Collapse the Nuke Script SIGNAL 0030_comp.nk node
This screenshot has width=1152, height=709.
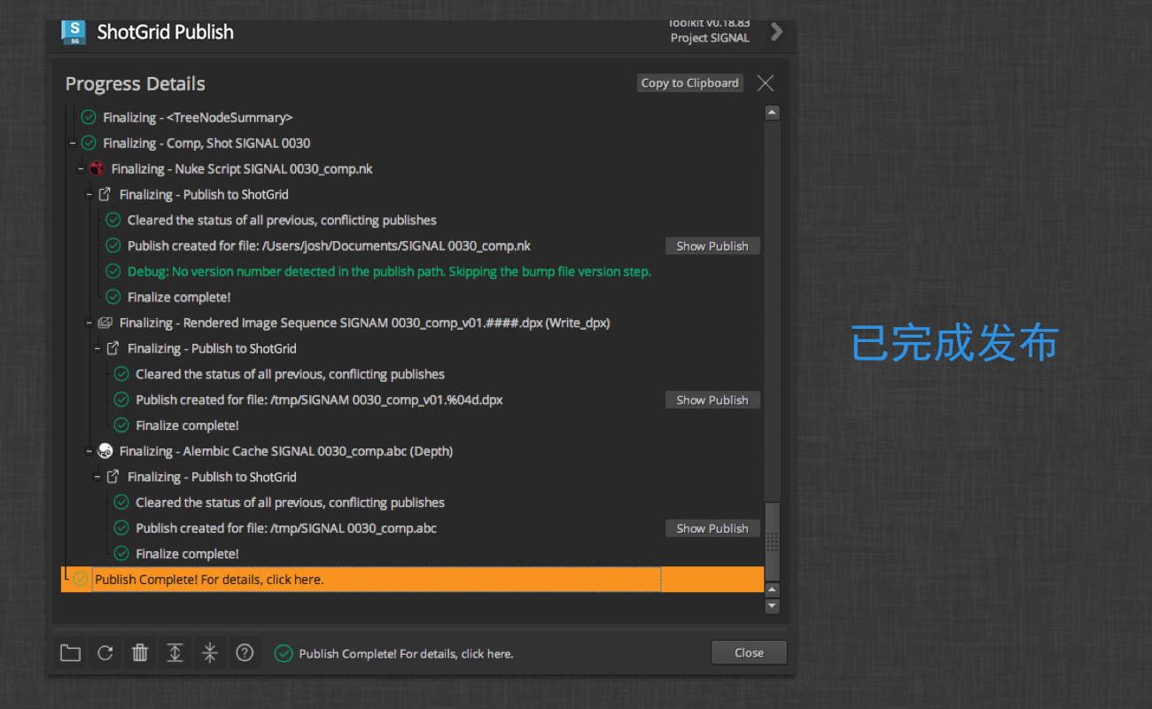click(81, 168)
